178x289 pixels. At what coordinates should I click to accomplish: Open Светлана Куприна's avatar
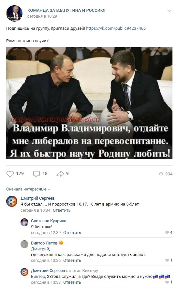[24, 222]
